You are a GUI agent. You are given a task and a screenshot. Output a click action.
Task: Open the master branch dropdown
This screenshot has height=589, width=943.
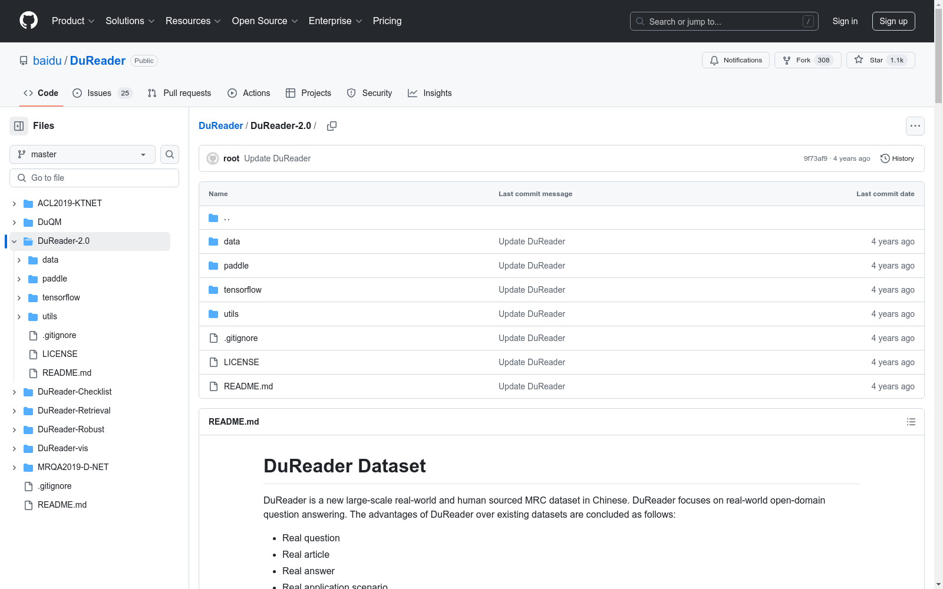83,154
